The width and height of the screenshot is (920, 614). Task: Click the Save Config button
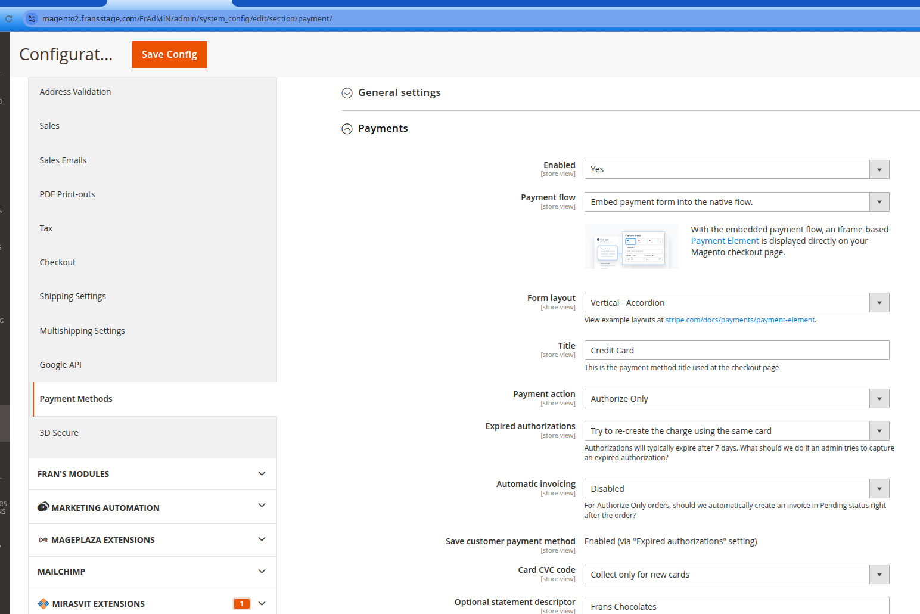[x=169, y=54]
